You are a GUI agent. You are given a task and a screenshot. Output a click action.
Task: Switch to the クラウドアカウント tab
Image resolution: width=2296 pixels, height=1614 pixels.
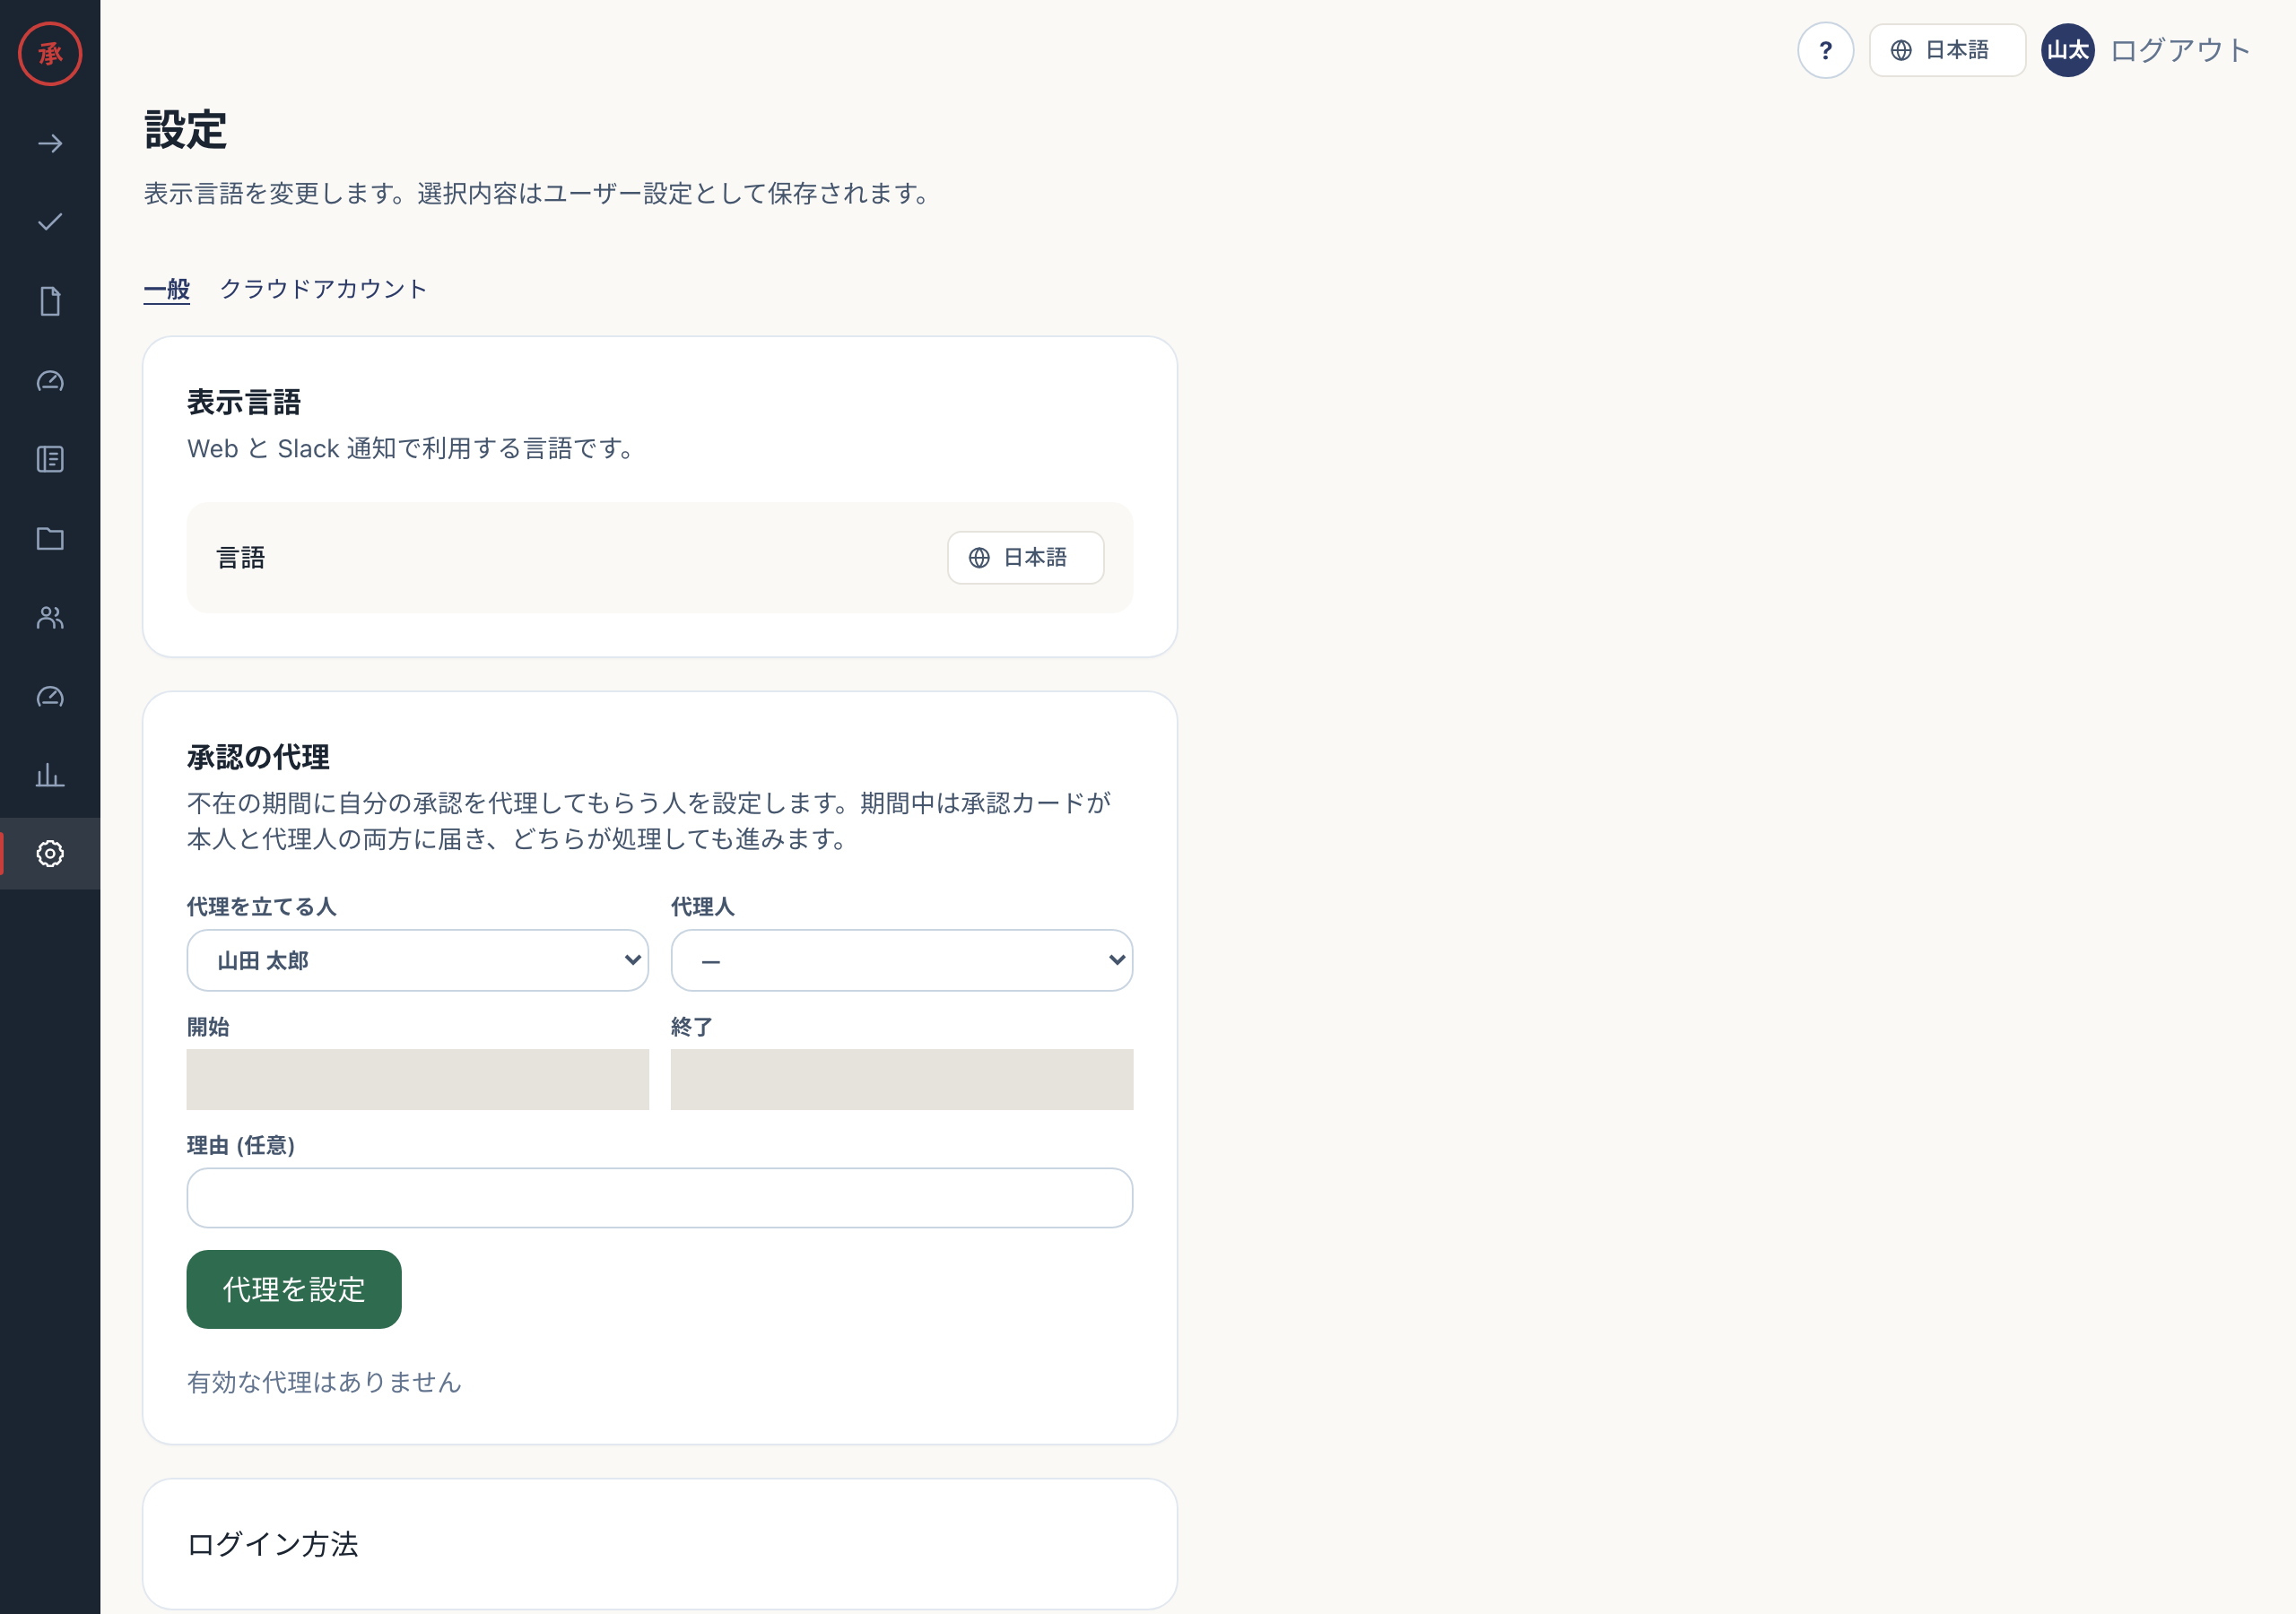(x=323, y=289)
